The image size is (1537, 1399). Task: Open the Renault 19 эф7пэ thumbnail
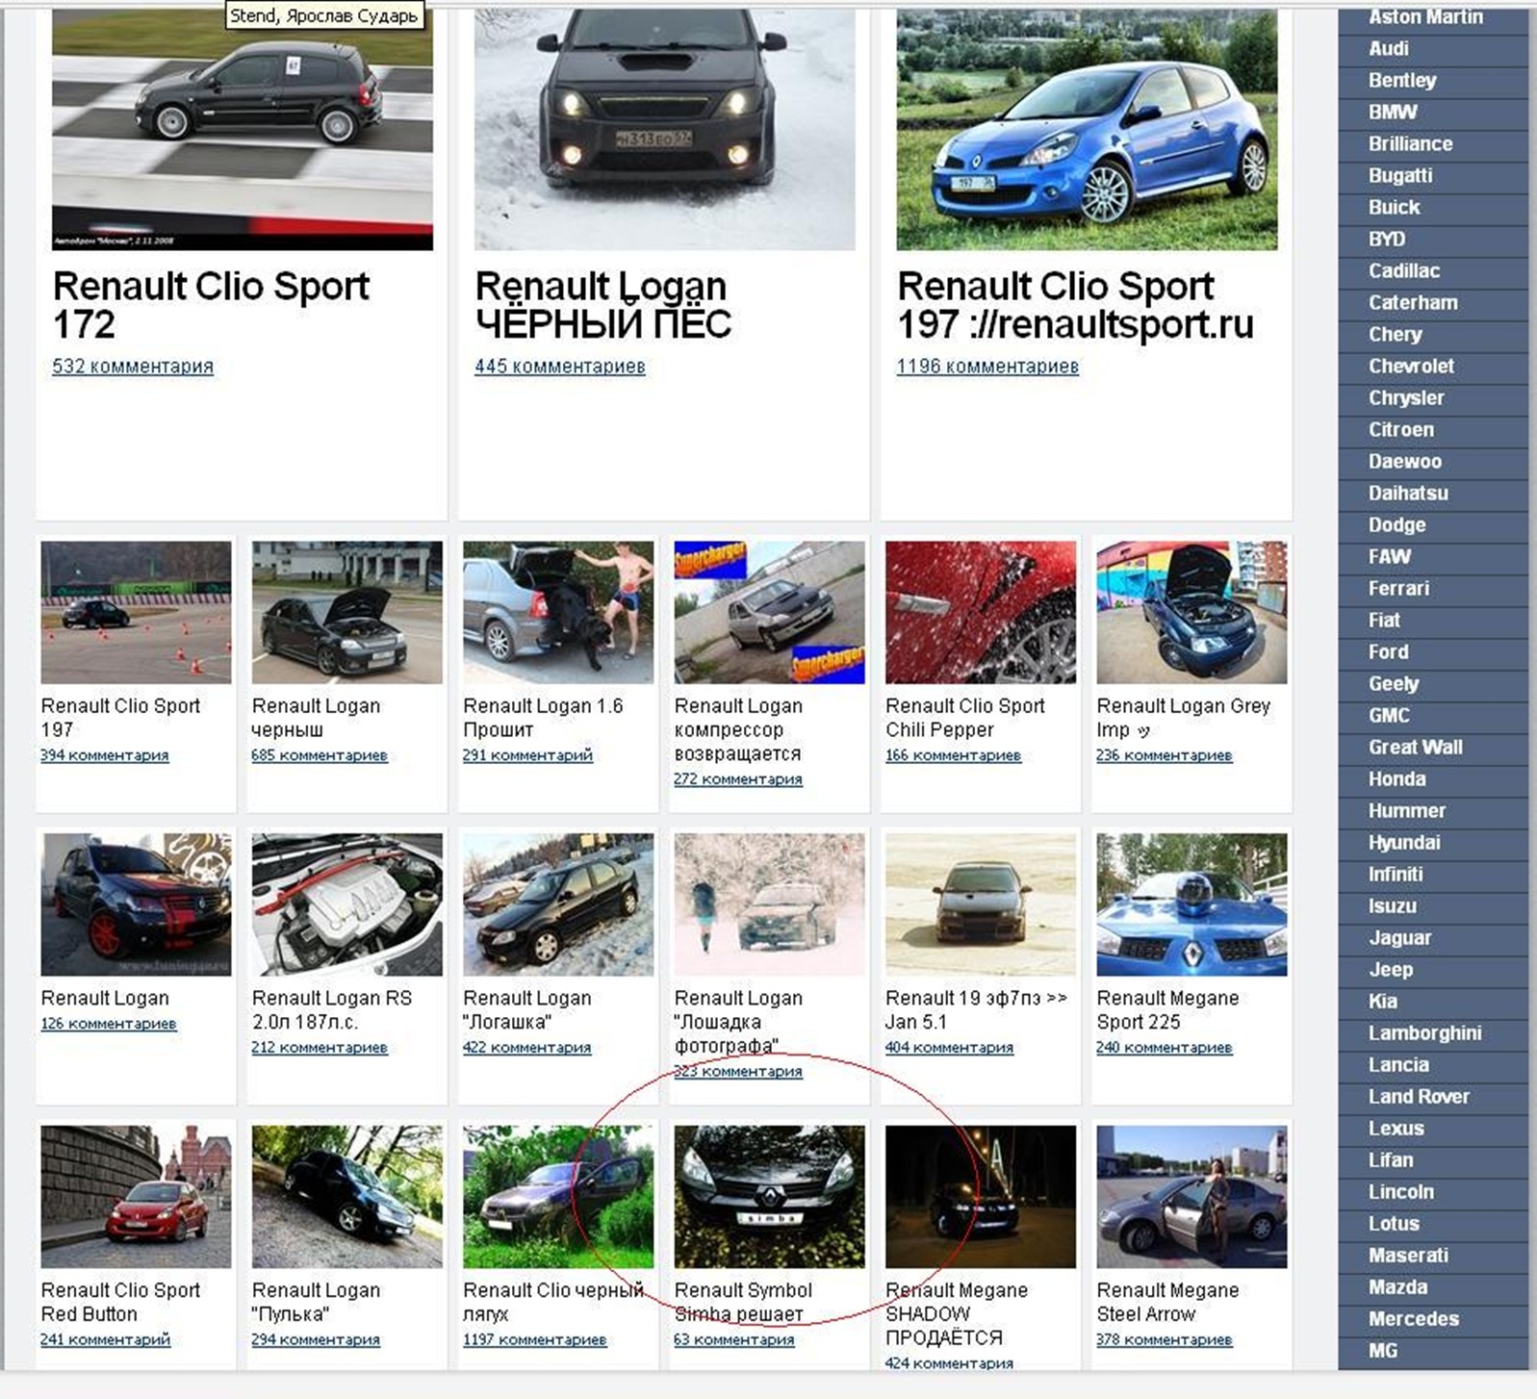coord(981,904)
